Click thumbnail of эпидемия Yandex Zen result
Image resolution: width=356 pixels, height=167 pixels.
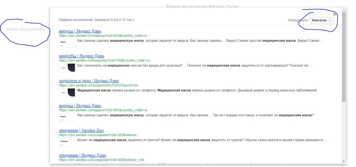(x=67, y=142)
